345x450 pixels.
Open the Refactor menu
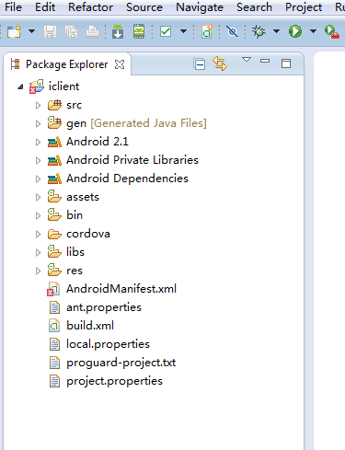tap(90, 7)
